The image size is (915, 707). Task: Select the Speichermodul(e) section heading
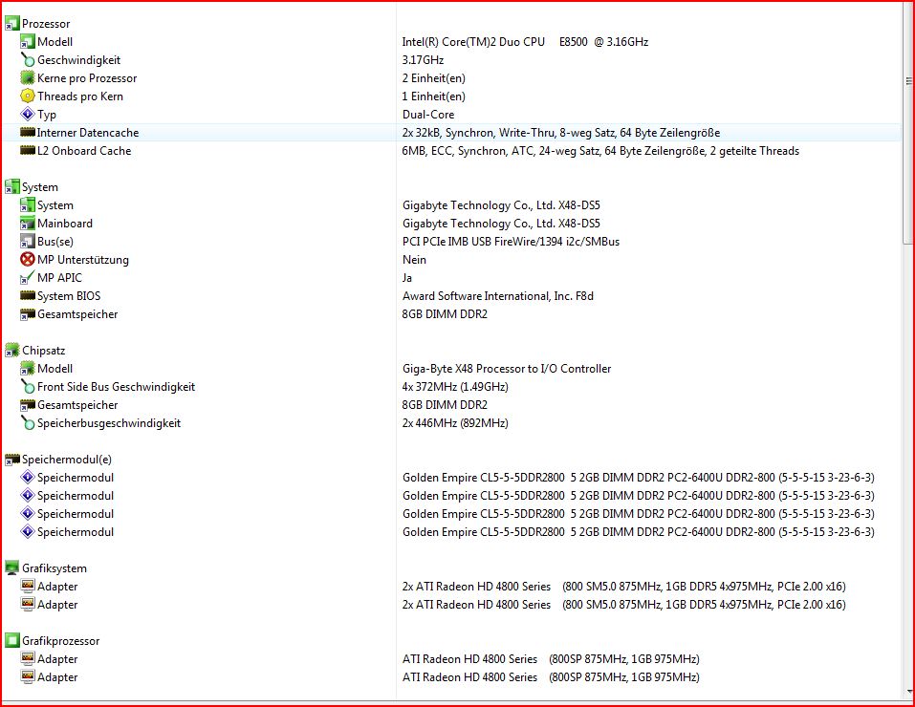[67, 460]
